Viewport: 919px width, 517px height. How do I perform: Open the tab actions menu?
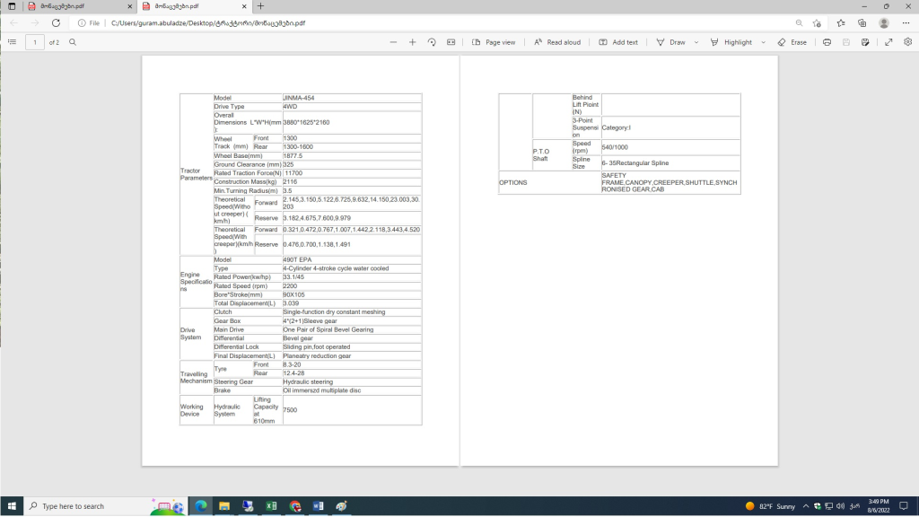pos(12,6)
